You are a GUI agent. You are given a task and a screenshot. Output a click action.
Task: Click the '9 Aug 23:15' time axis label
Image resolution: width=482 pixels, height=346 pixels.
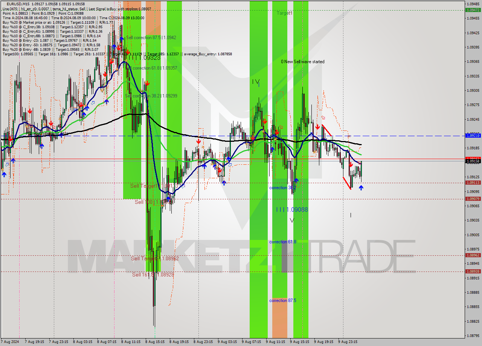tap(348, 342)
